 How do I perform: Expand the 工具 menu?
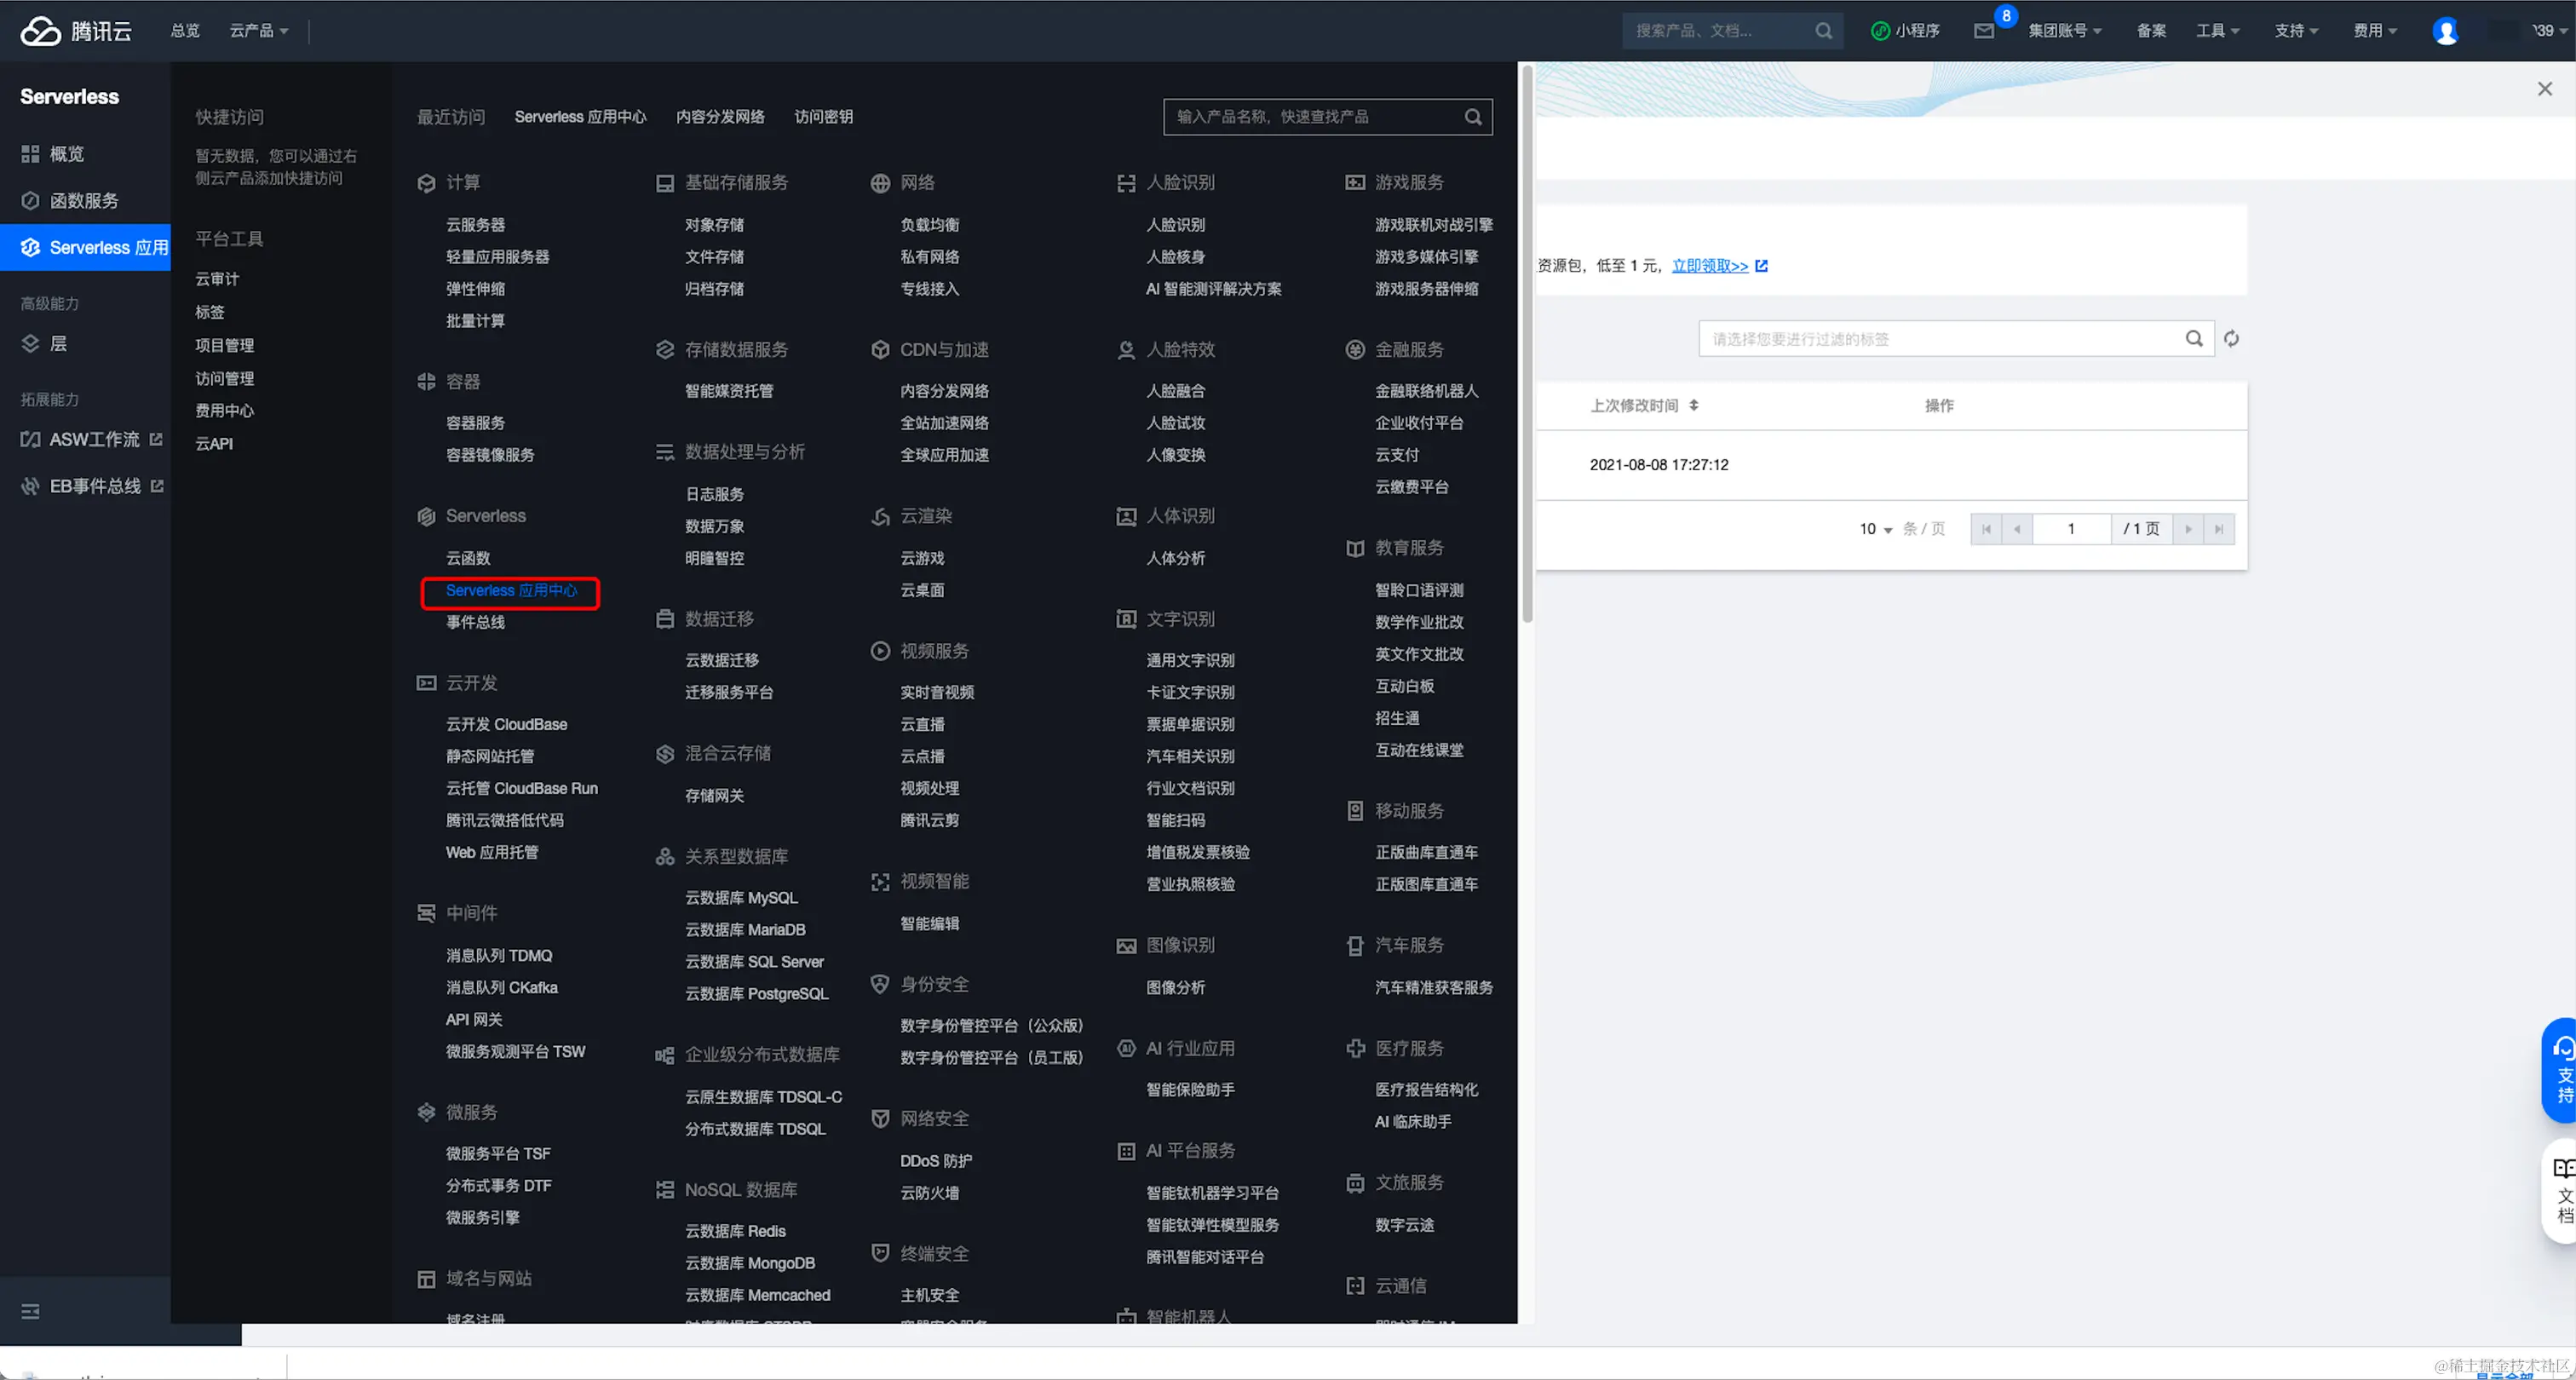coord(2217,31)
